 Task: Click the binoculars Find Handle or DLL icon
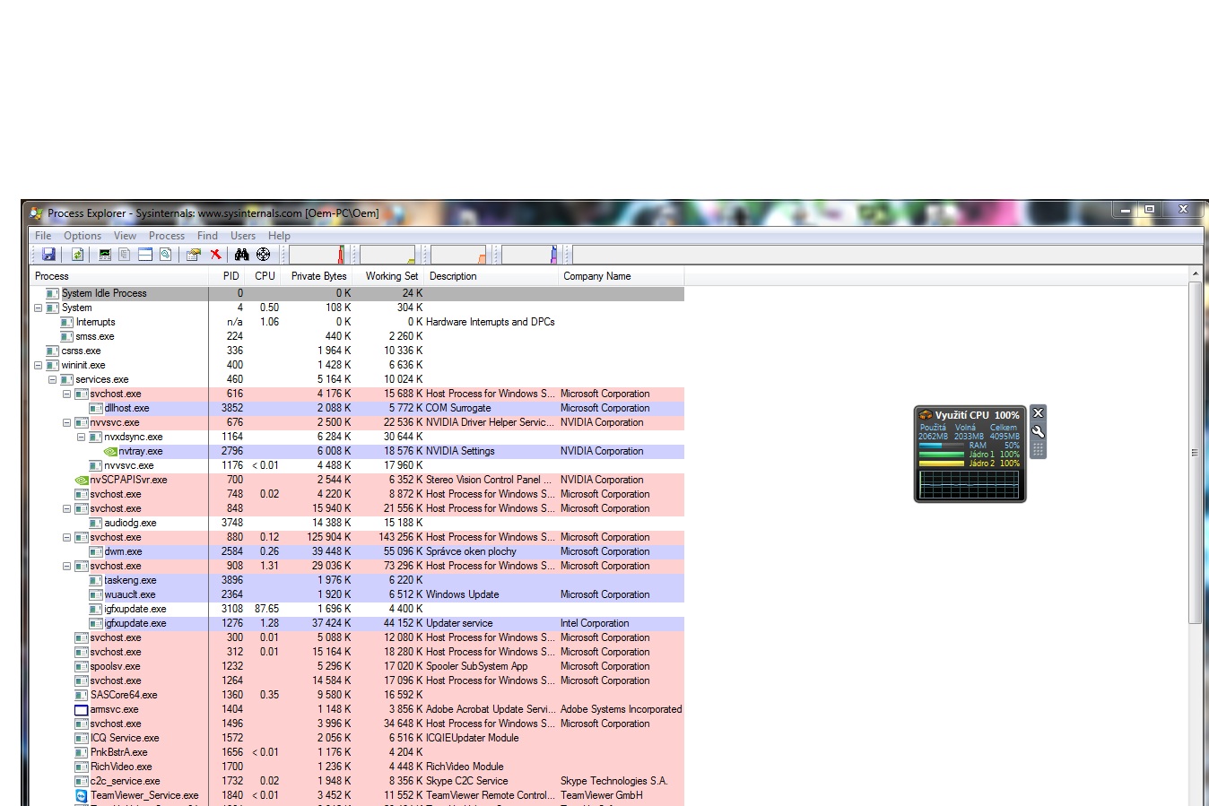click(241, 255)
